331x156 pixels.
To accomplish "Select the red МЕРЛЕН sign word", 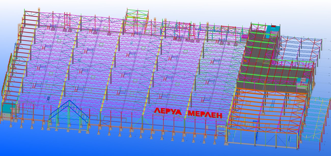I will 205,114.
